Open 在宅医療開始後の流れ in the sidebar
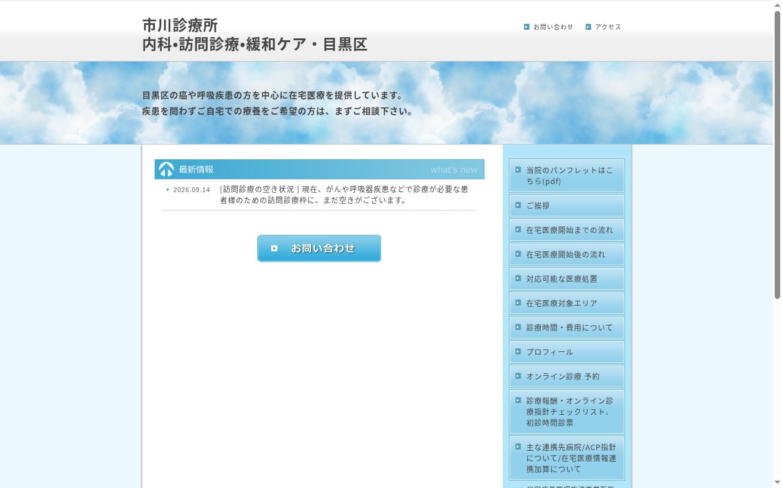 pos(567,254)
